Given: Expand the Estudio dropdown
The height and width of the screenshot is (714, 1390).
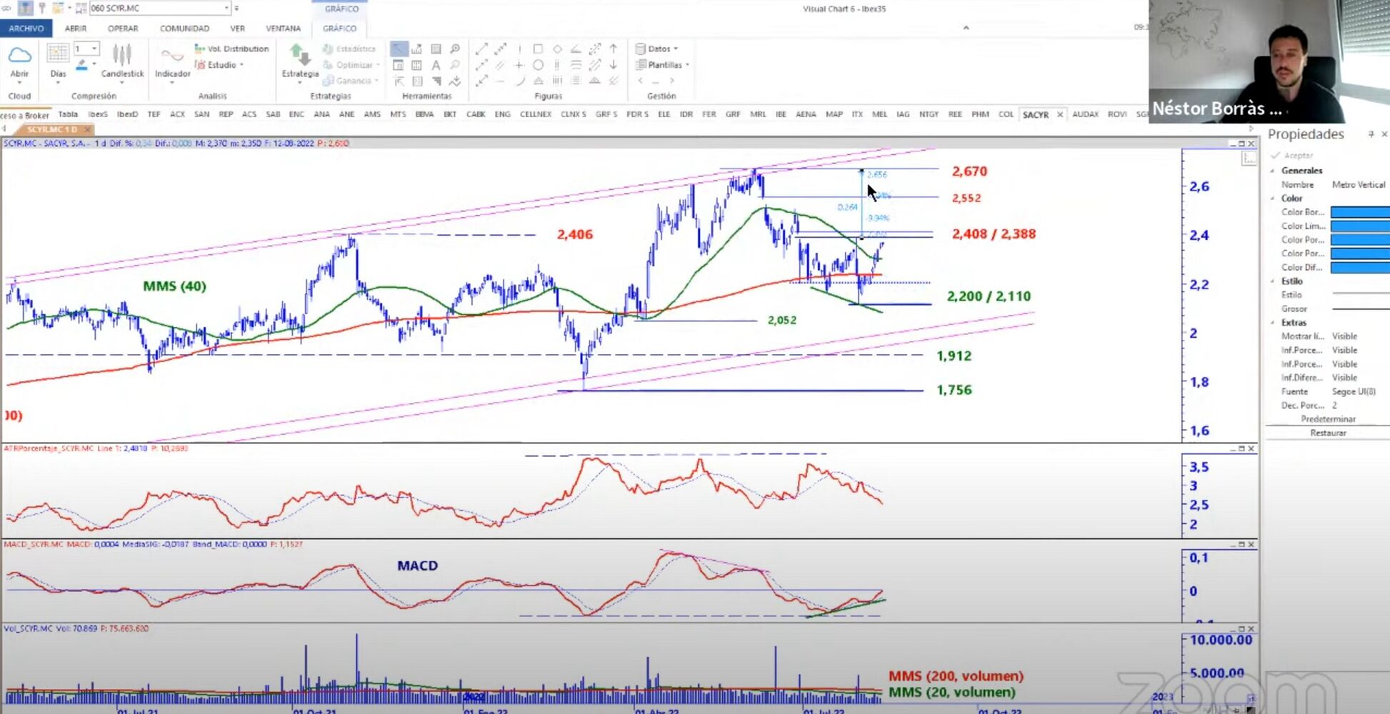Looking at the screenshot, I should pyautogui.click(x=241, y=65).
